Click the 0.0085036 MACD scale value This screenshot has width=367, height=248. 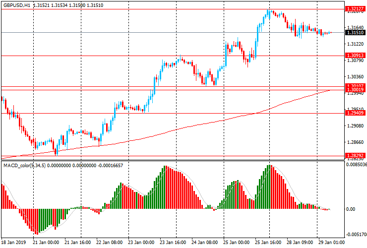356,165
